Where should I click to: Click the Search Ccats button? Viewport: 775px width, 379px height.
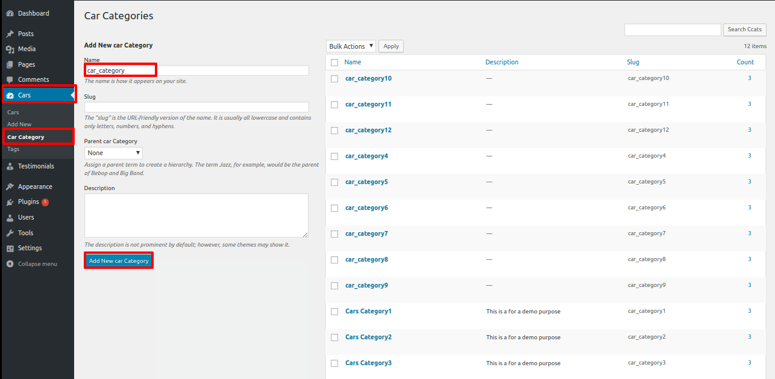point(744,29)
